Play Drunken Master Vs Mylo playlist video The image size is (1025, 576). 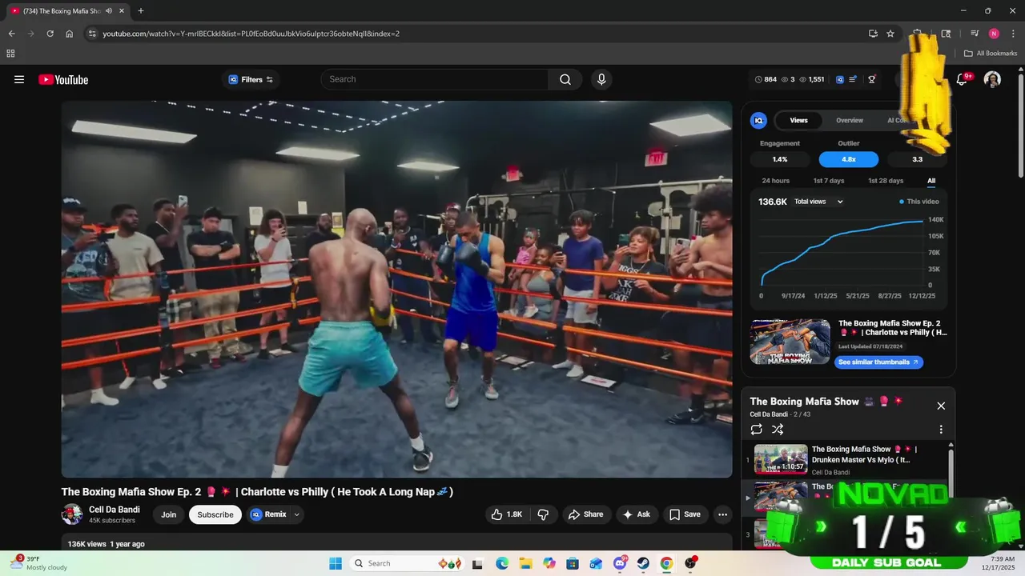[849, 460]
